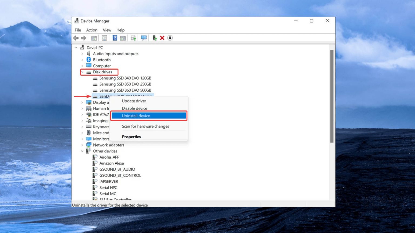
Task: Expand the Display adapters category
Action: click(x=82, y=102)
